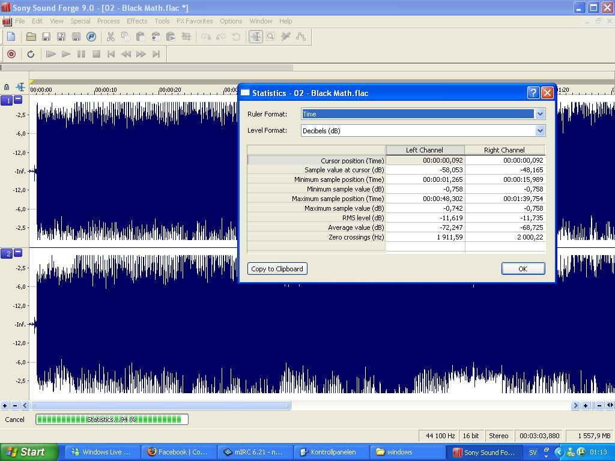Click Copy to Clipboard button
615x461 pixels.
277,269
